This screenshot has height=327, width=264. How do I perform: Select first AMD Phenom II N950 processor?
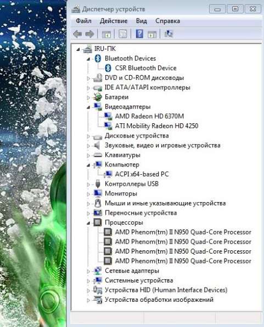(183, 232)
